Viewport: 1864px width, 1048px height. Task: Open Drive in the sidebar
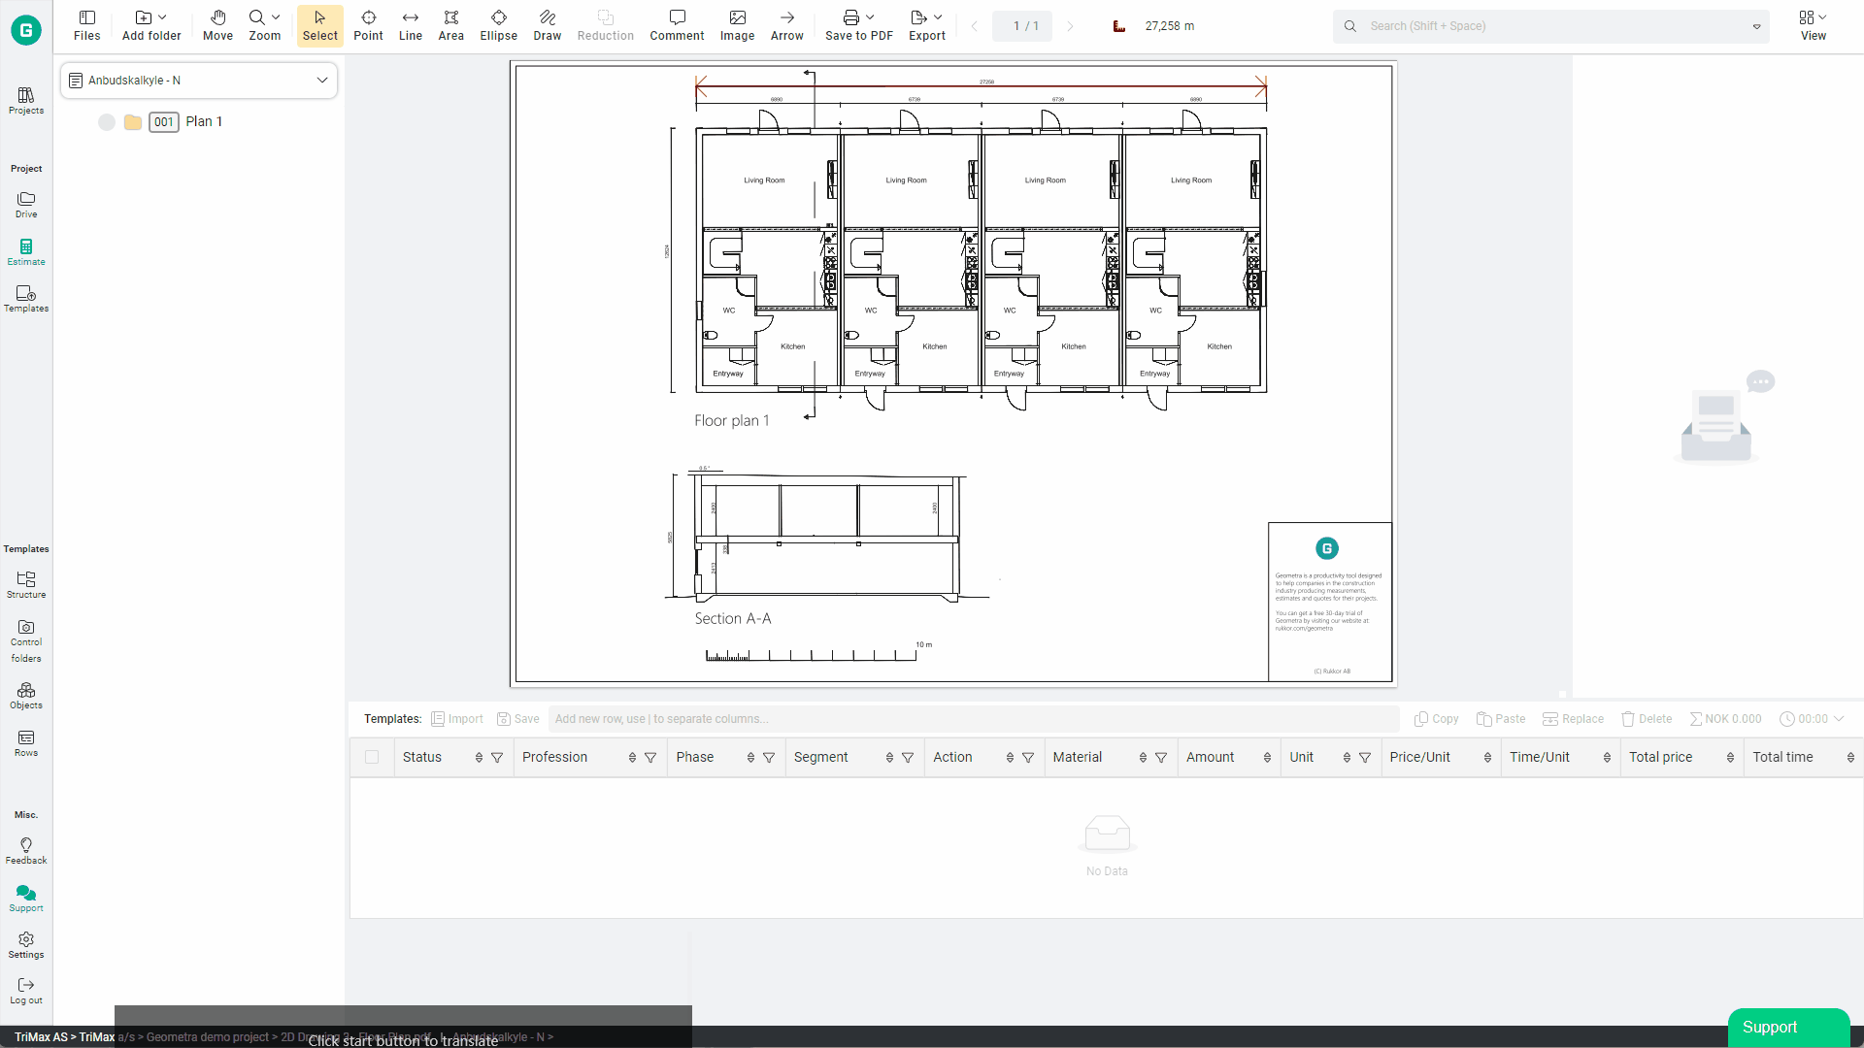(26, 205)
